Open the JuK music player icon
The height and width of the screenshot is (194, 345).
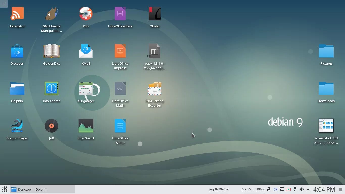[52, 126]
